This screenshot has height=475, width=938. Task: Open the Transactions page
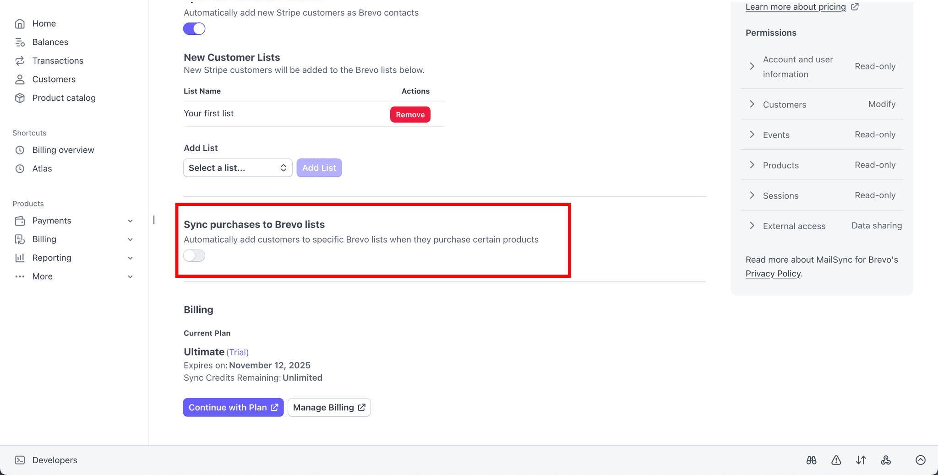(x=58, y=60)
